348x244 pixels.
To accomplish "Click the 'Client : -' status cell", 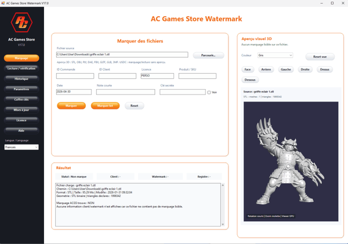I will [x=115, y=177].
